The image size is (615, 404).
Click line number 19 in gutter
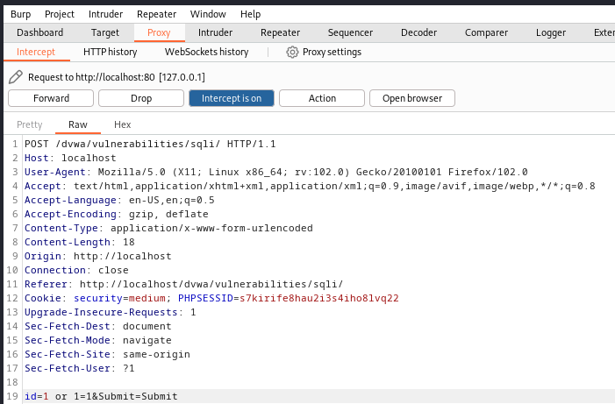[x=12, y=397]
